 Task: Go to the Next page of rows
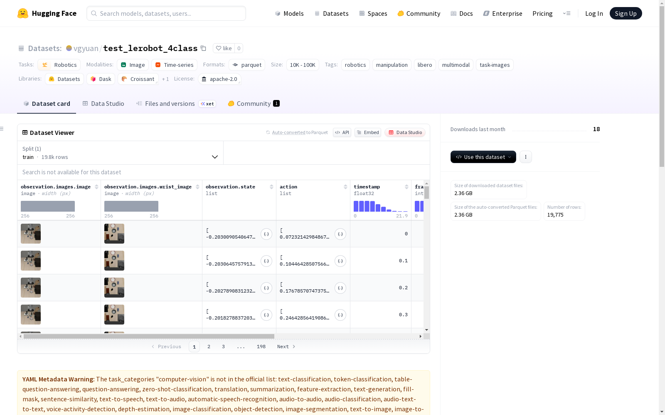pyautogui.click(x=286, y=347)
